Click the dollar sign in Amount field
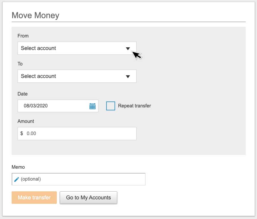 coord(22,134)
